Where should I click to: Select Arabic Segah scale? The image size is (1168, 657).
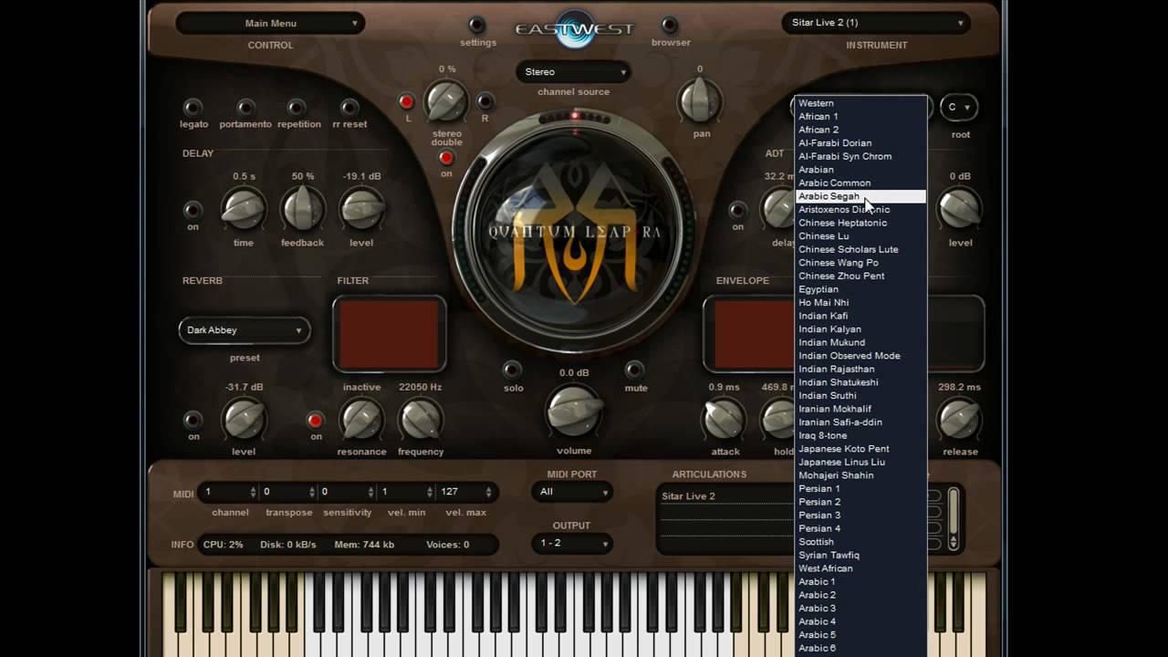[860, 196]
